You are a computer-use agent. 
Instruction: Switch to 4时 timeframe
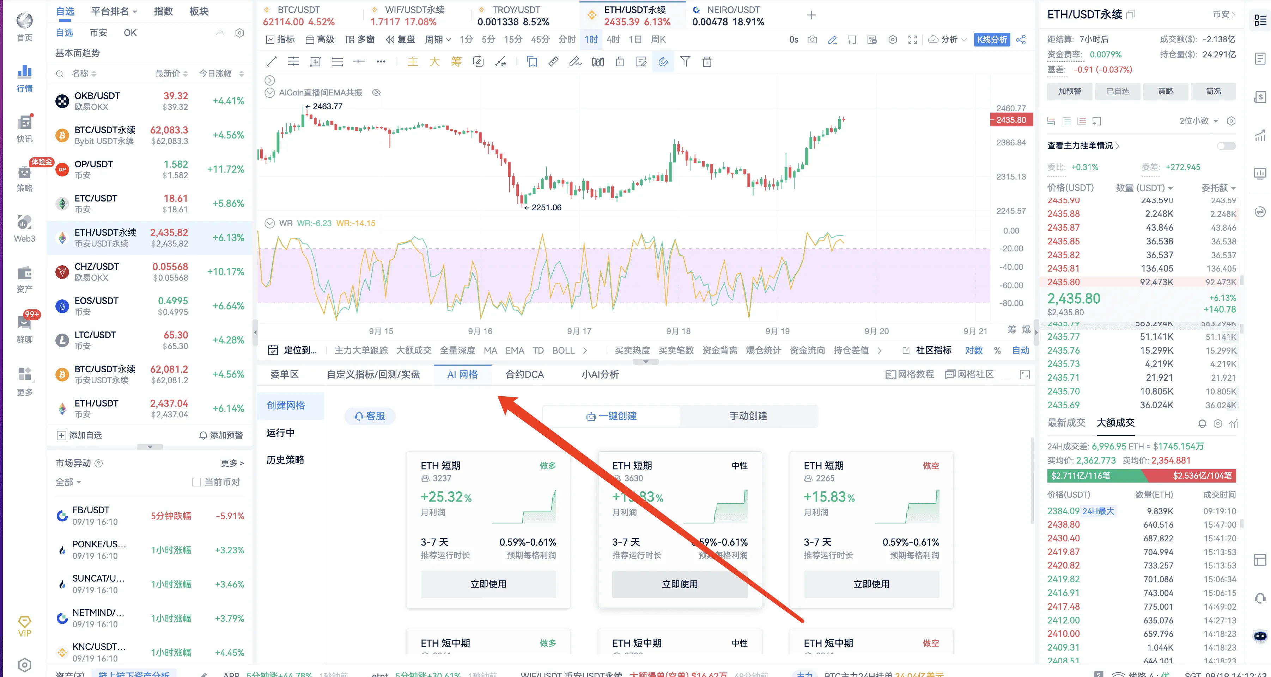pos(613,39)
